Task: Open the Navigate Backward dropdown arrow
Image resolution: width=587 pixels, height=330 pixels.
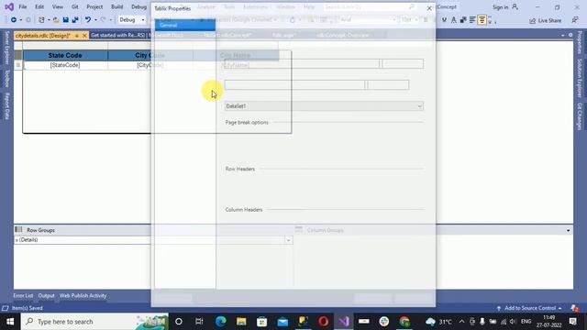Action: pos(21,20)
